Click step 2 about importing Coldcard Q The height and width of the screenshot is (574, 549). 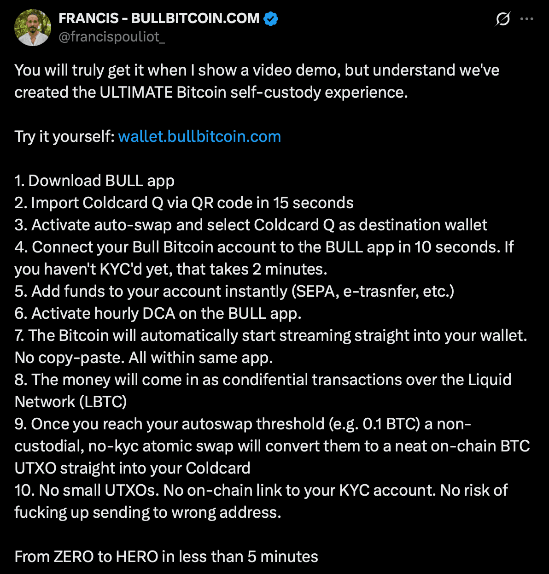184,203
